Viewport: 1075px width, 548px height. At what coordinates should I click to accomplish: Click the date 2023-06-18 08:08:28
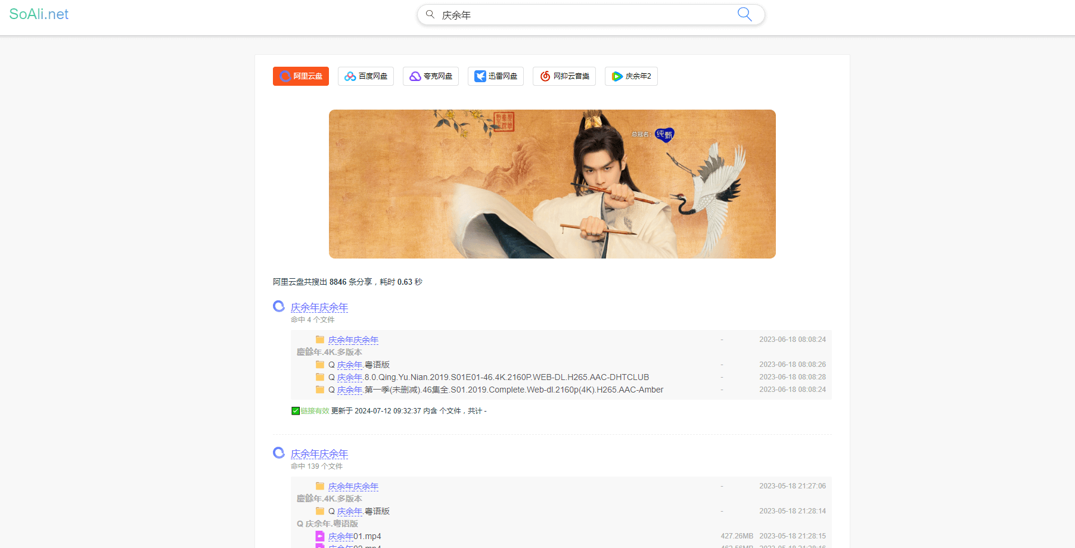(793, 377)
